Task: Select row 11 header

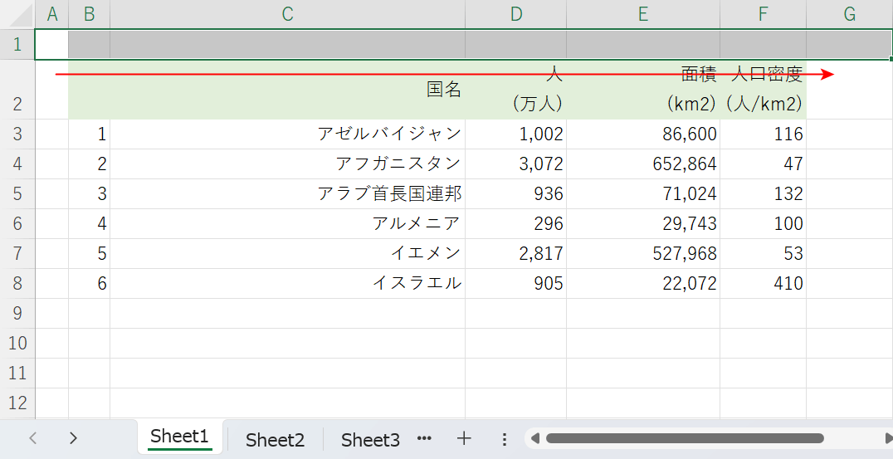Action: [17, 373]
